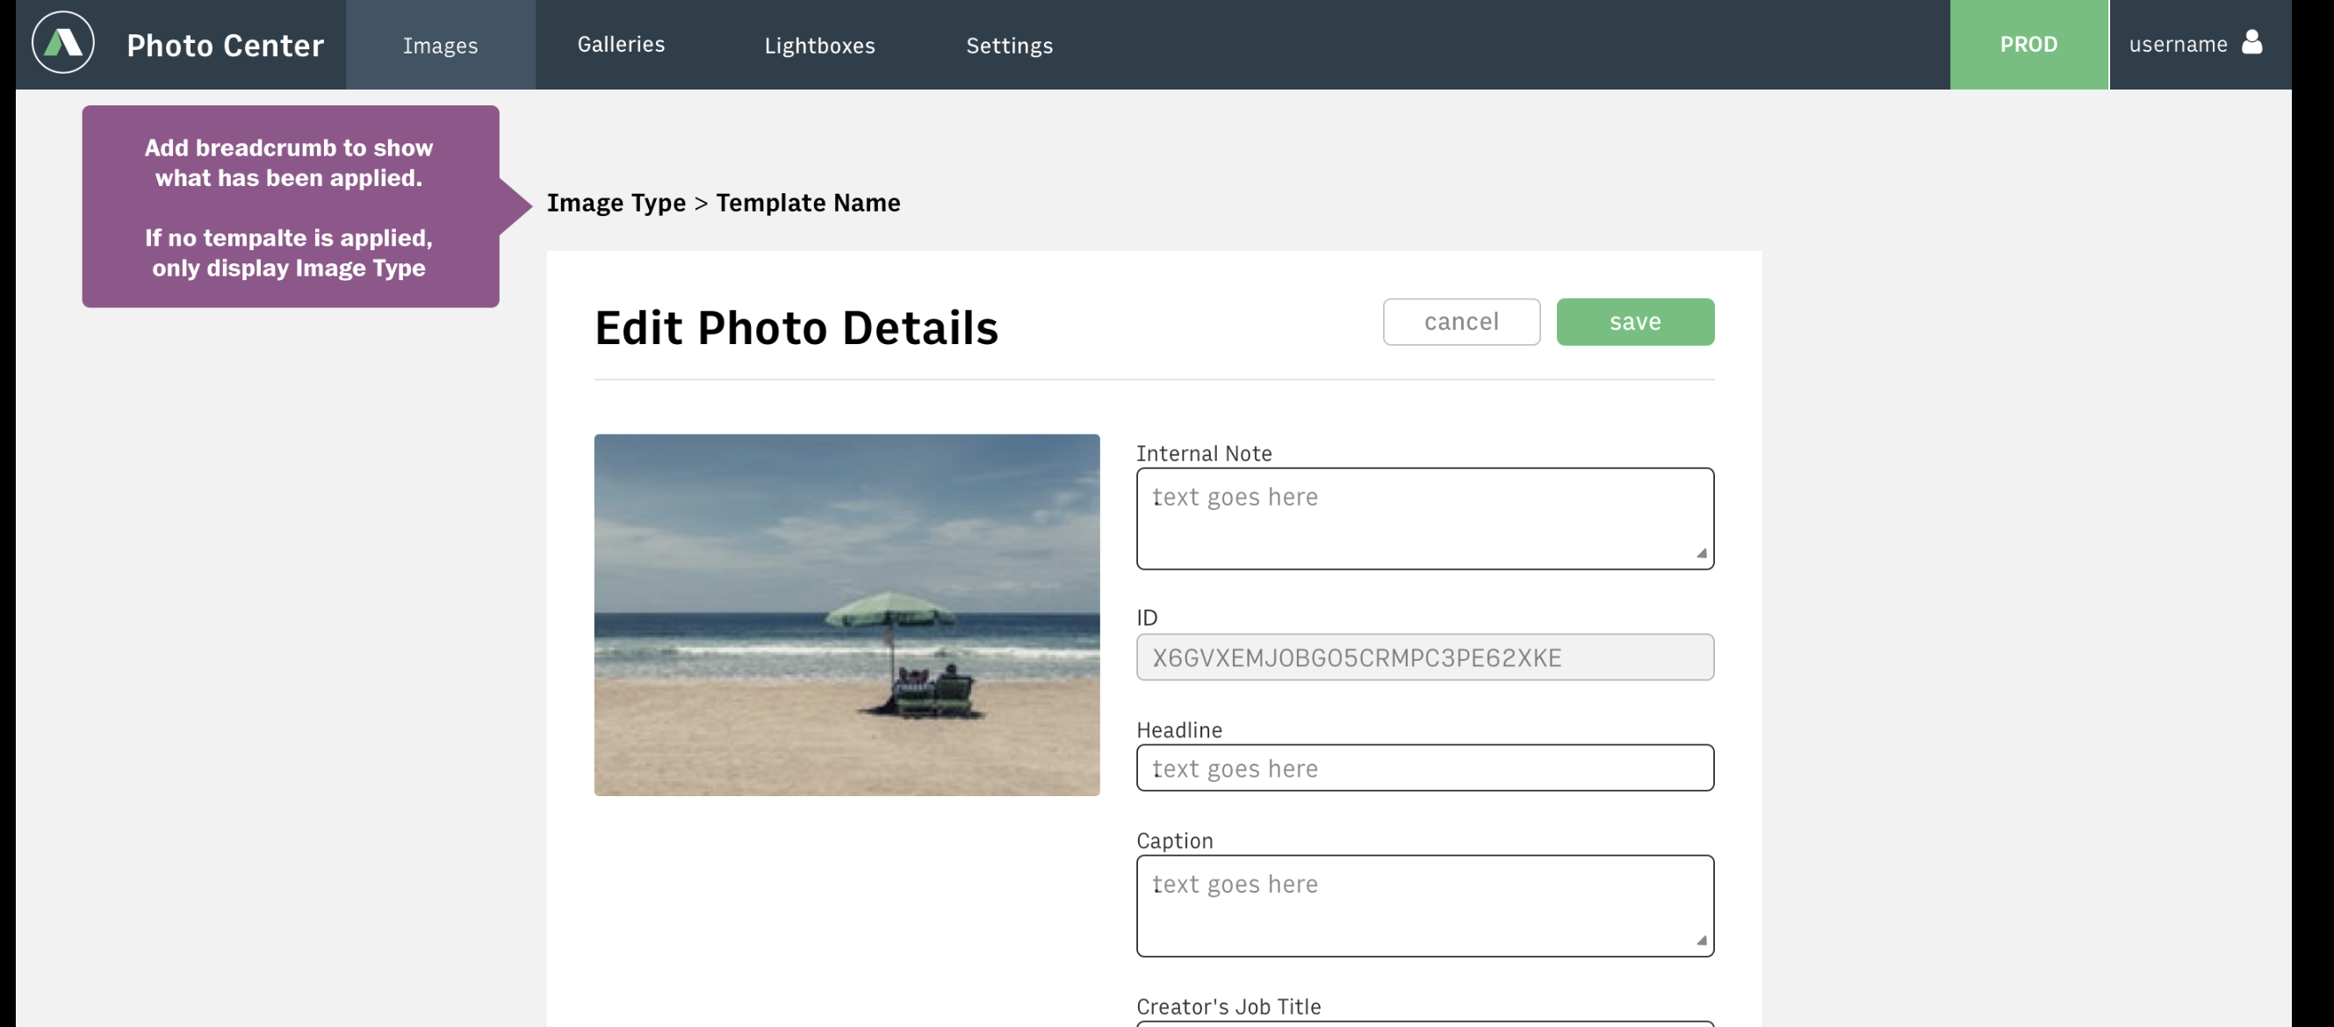
Task: Click the cancel button
Action: click(x=1460, y=321)
